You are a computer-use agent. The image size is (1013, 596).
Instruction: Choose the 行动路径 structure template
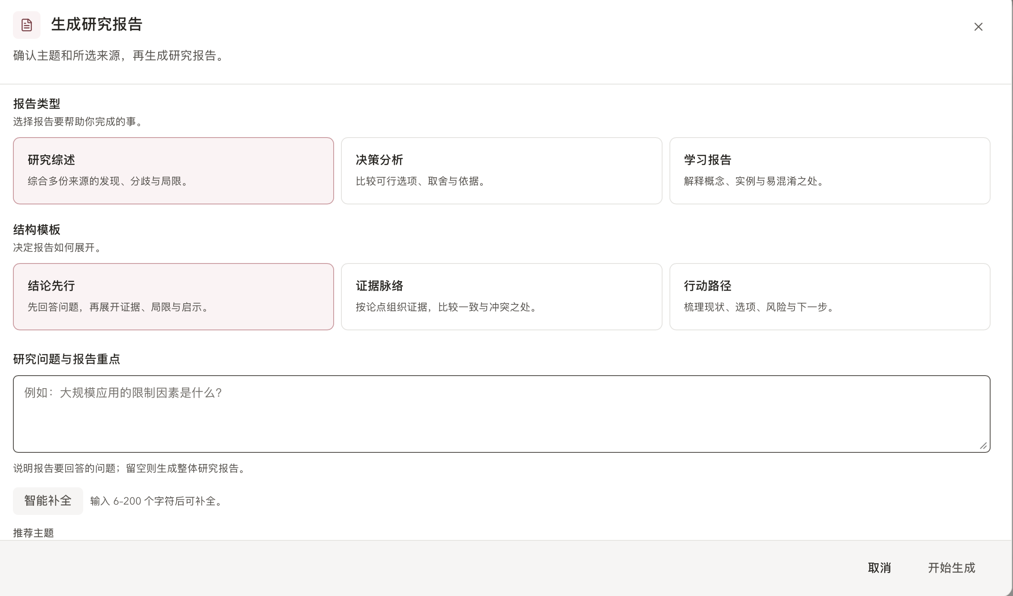point(830,297)
